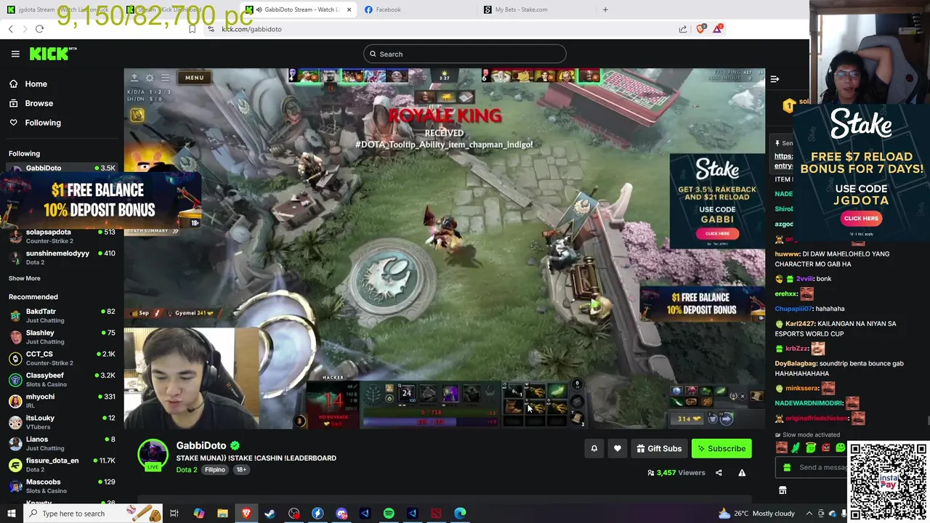The image size is (930, 523).
Task: Open the GabbiDoto channel in Following list
Action: point(62,168)
